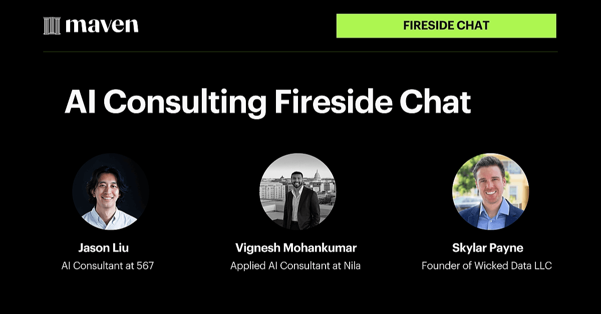Open Skylar Payne's profile photo
The image size is (601, 314).
pos(491,191)
